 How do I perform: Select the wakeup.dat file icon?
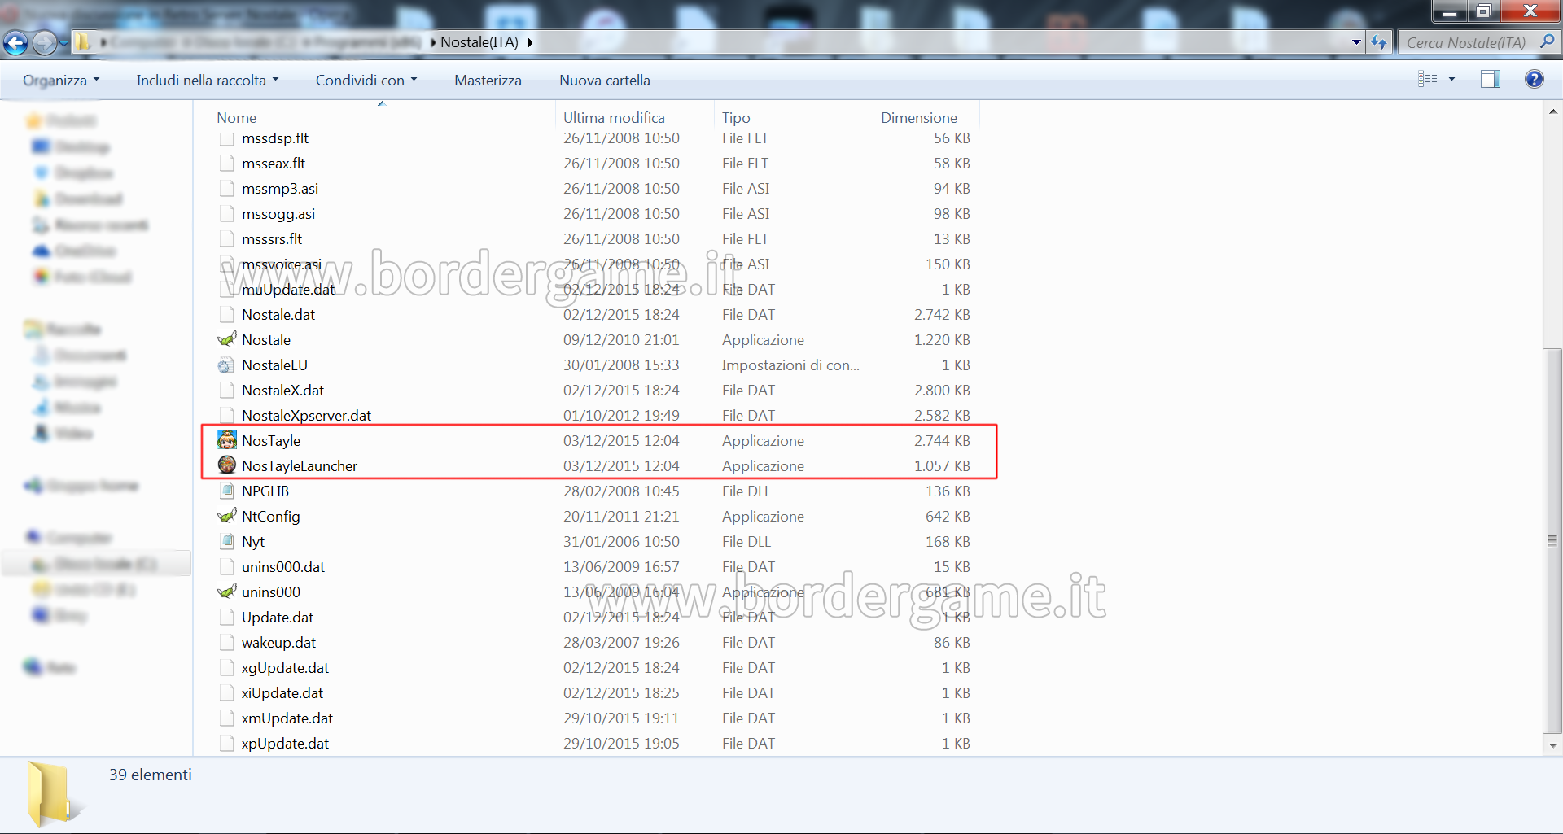pos(227,642)
